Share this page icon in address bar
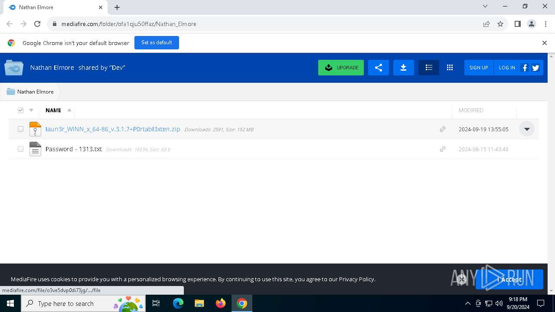The image size is (555, 312). coord(486,24)
